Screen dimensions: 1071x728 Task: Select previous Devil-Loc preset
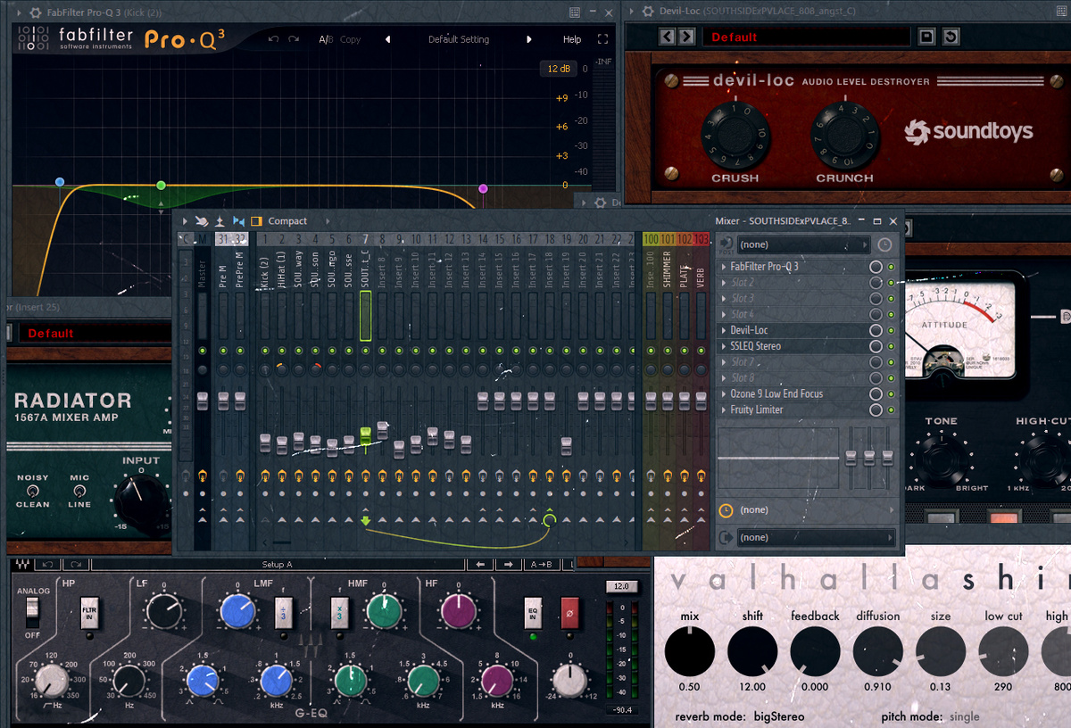pos(668,37)
